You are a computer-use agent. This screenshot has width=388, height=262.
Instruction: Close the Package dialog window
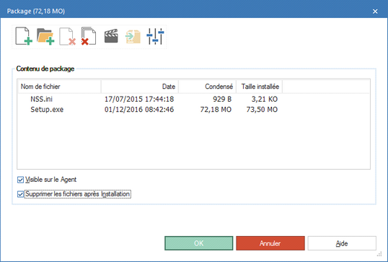tap(375, 12)
